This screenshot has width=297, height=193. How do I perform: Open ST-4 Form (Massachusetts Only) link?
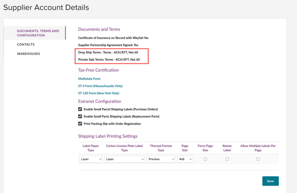click(x=100, y=86)
